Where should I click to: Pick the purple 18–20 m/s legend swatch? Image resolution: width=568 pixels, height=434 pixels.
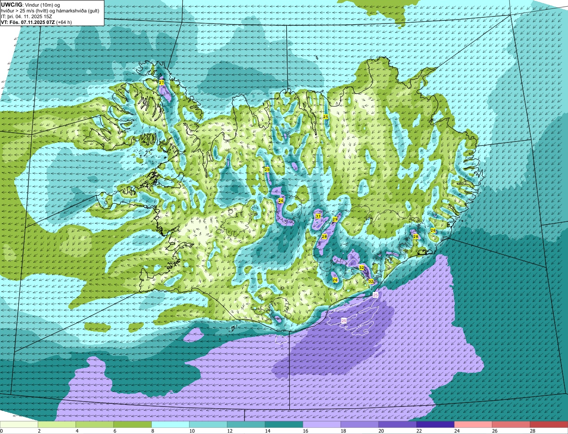(359, 425)
